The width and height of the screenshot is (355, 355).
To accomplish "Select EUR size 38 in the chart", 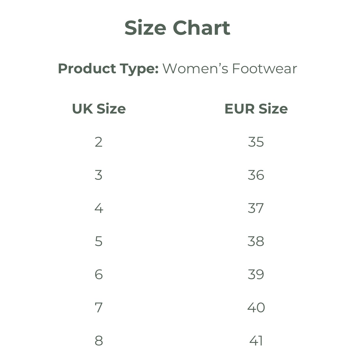I will point(256,241).
